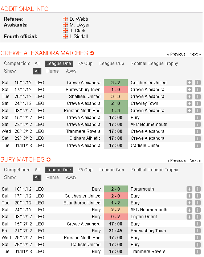
Task: Go to Next Bury matches page
Action: coord(195,160)
